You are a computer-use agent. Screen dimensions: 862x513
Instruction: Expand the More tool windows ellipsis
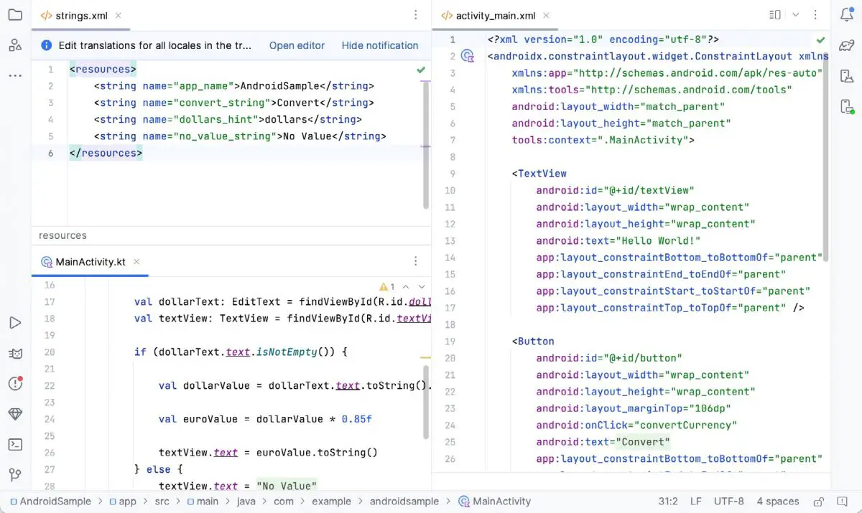click(16, 75)
